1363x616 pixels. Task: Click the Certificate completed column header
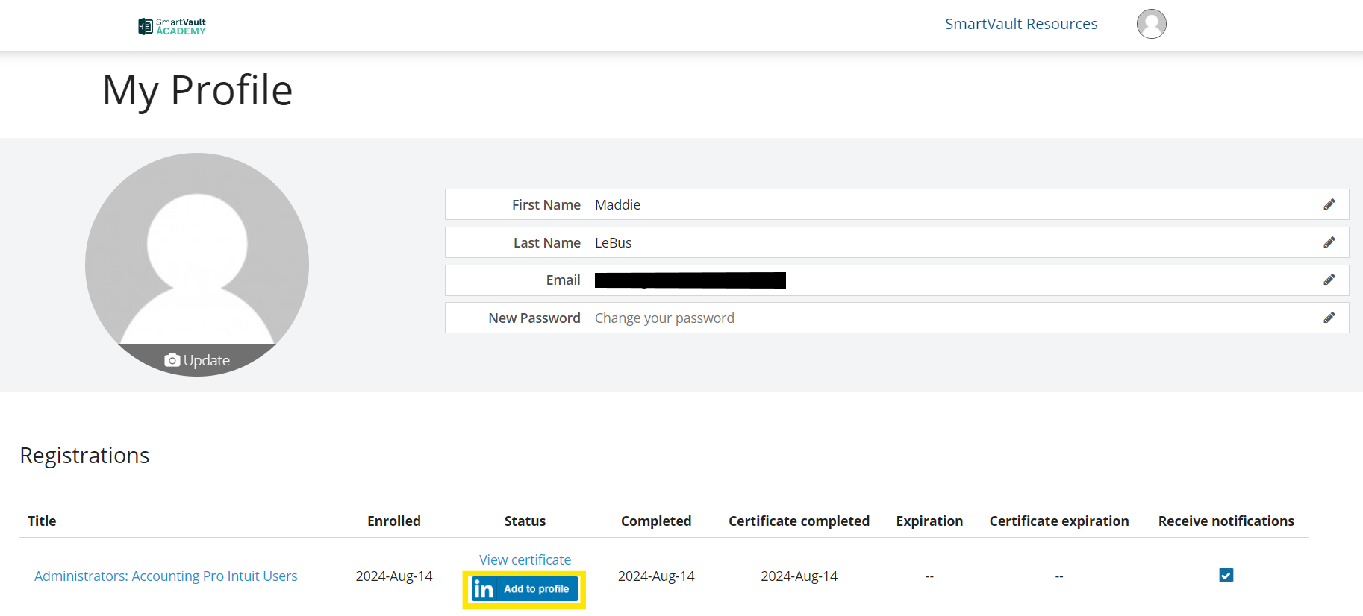[799, 521]
